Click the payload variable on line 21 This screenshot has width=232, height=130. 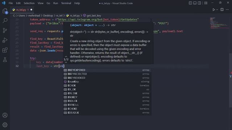(36, 23)
